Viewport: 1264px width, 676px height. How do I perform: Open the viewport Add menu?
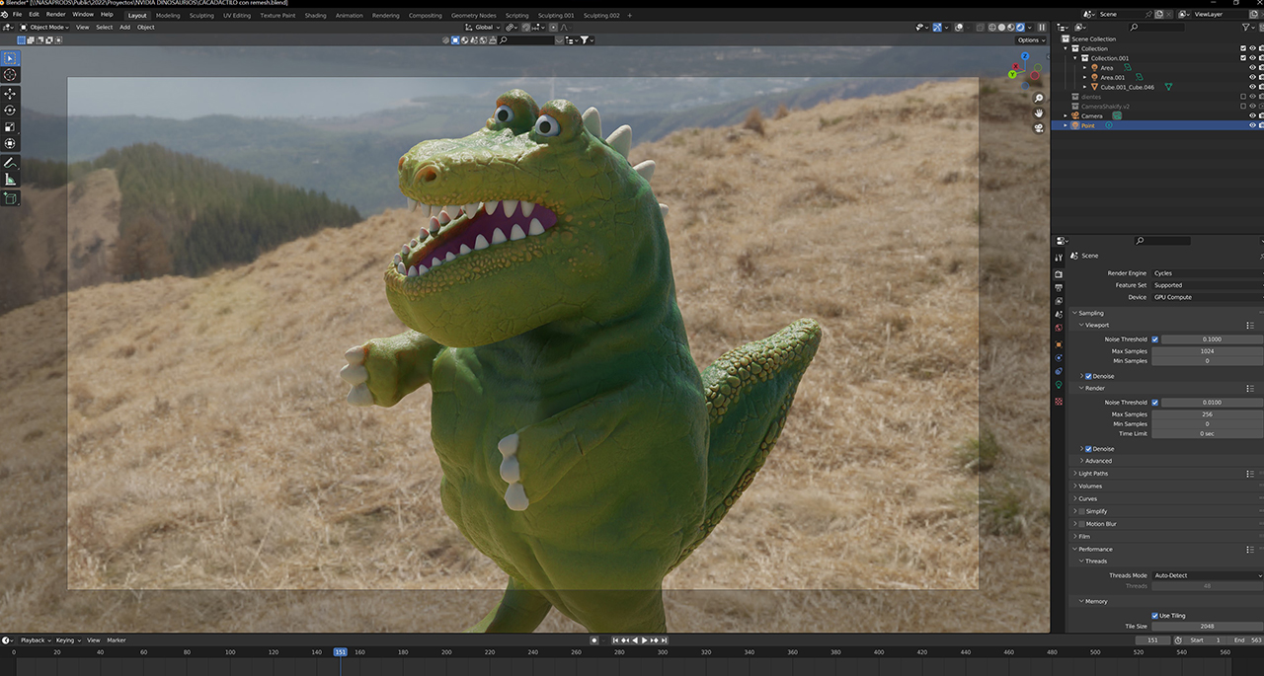[124, 27]
